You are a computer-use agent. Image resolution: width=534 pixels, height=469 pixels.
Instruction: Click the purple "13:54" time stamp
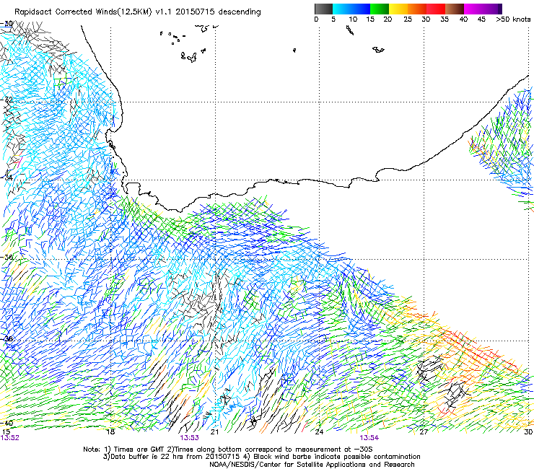(x=369, y=438)
